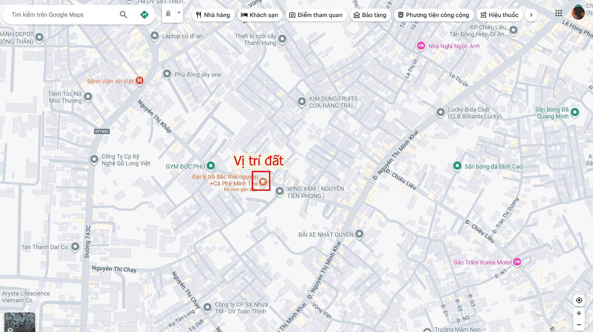Select the Bảo tàng category chip
Image resolution: width=593 pixels, height=332 pixels.
click(x=370, y=15)
